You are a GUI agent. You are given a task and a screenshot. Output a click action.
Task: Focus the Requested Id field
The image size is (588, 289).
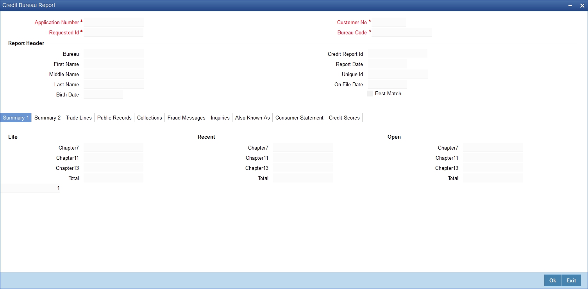[113, 32]
